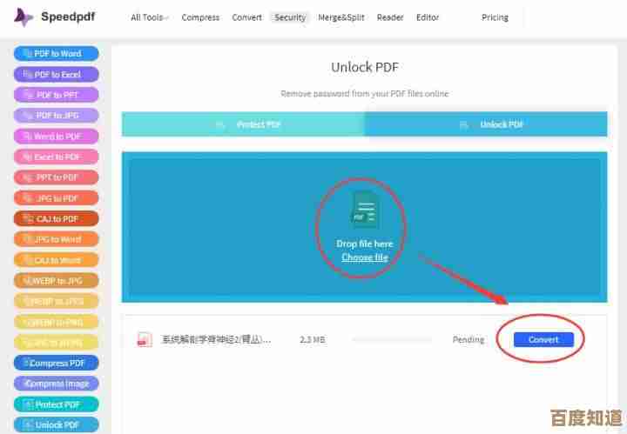627x434 pixels.
Task: Select WEBP to PNG in sidebar
Action: tap(57, 322)
